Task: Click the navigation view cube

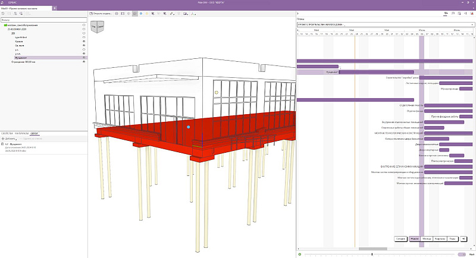Action: point(98,27)
